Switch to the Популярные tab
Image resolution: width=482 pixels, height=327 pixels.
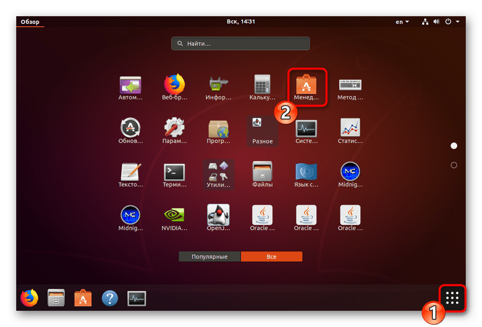[x=210, y=257]
